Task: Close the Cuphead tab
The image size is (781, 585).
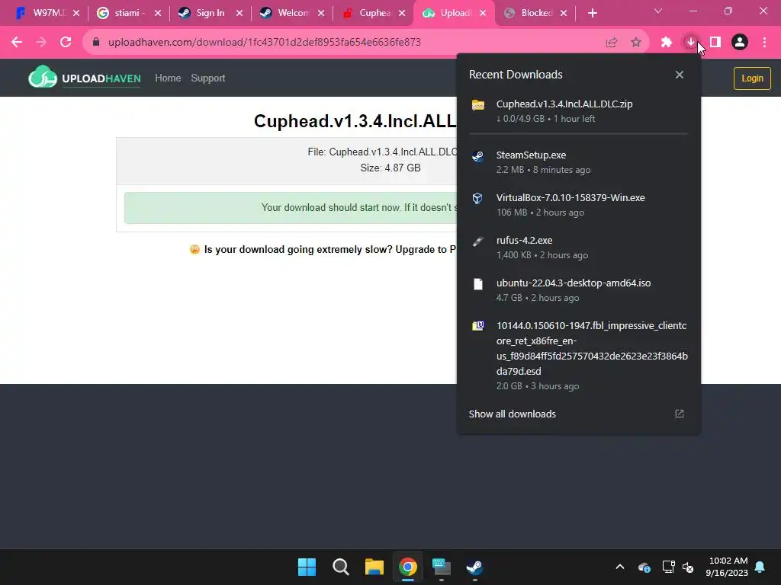Action: [x=401, y=13]
